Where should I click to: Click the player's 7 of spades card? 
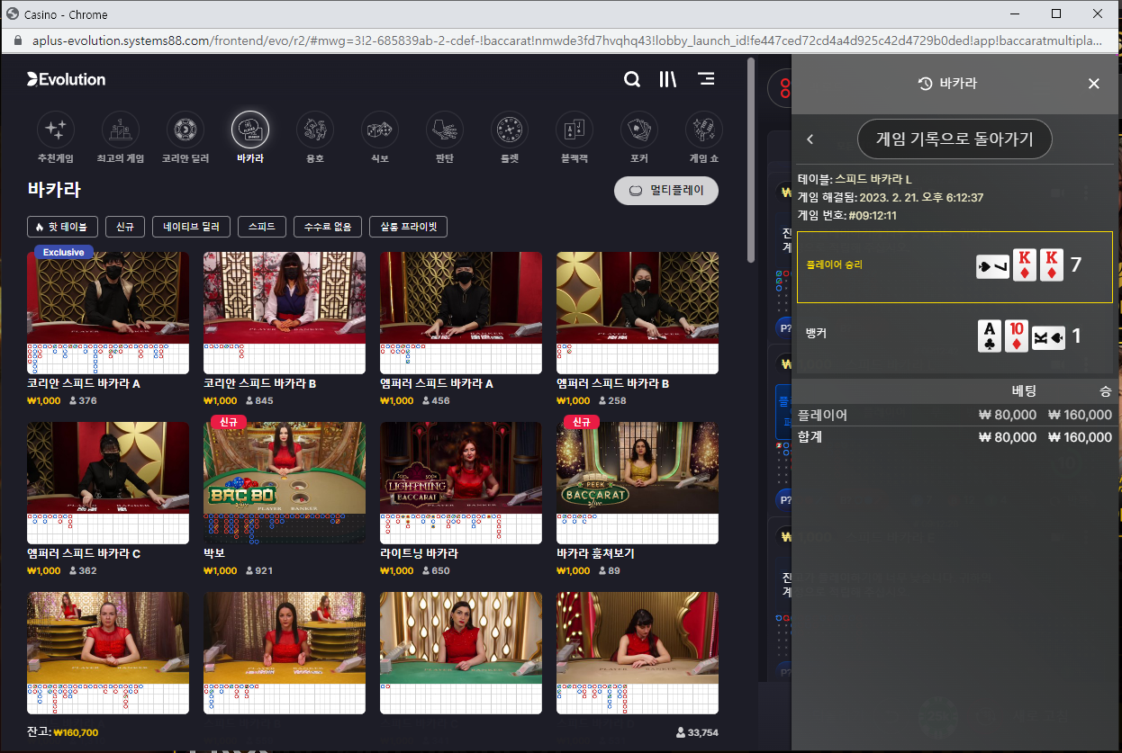(993, 266)
